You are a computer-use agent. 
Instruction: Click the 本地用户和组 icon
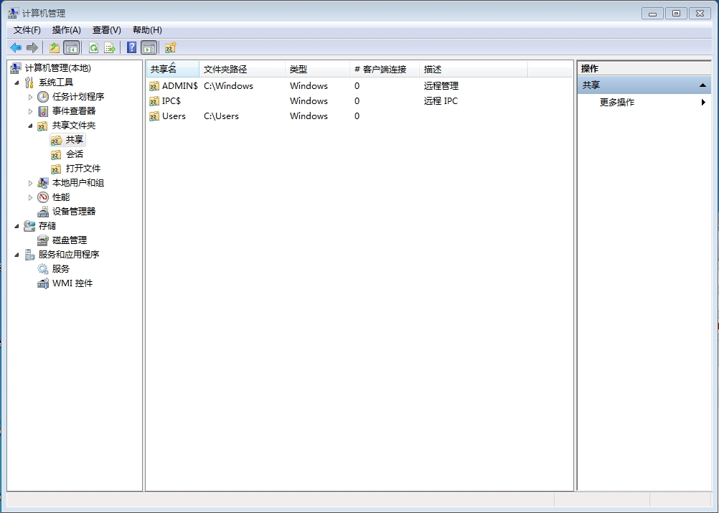(x=43, y=183)
